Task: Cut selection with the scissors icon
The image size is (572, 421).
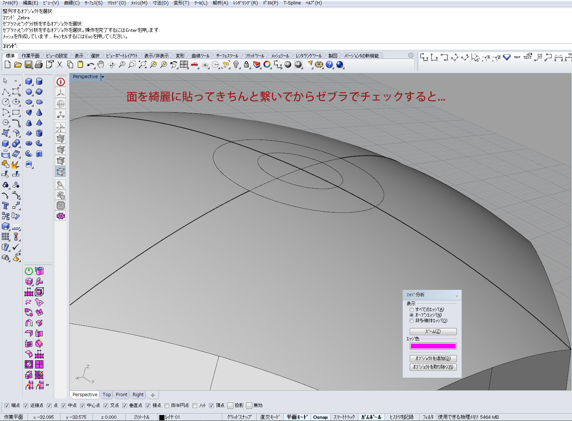Action: [60, 65]
